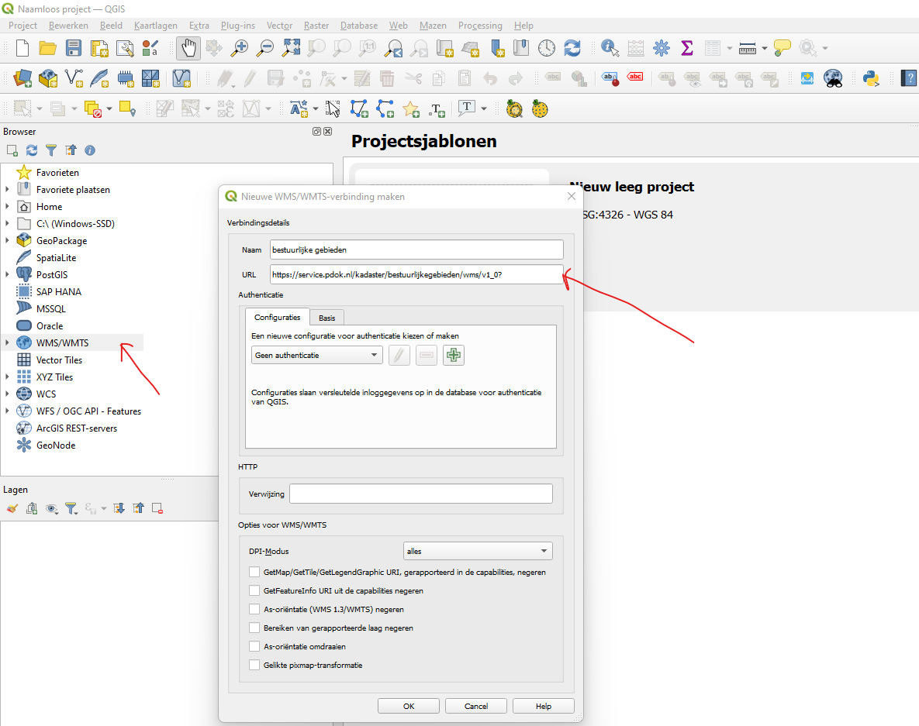This screenshot has width=919, height=726.
Task: Check Bereiken van gerapporteerde laag negeren
Action: [254, 628]
